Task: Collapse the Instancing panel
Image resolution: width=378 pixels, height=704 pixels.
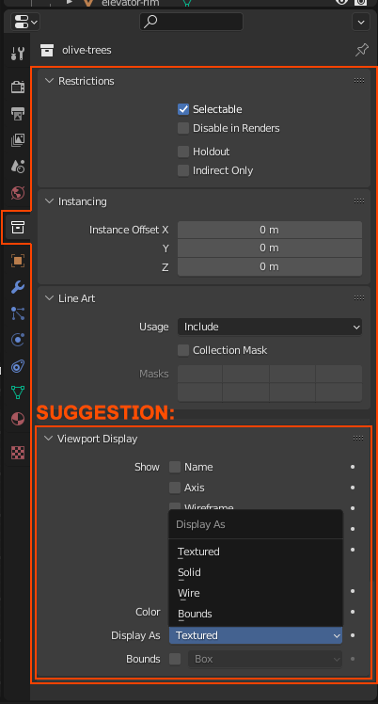Action: (49, 201)
